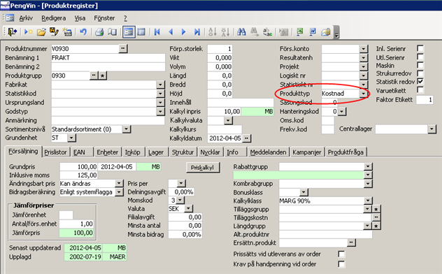442x274 pixels.
Task: Go to next record arrow
Action: [x=183, y=32]
